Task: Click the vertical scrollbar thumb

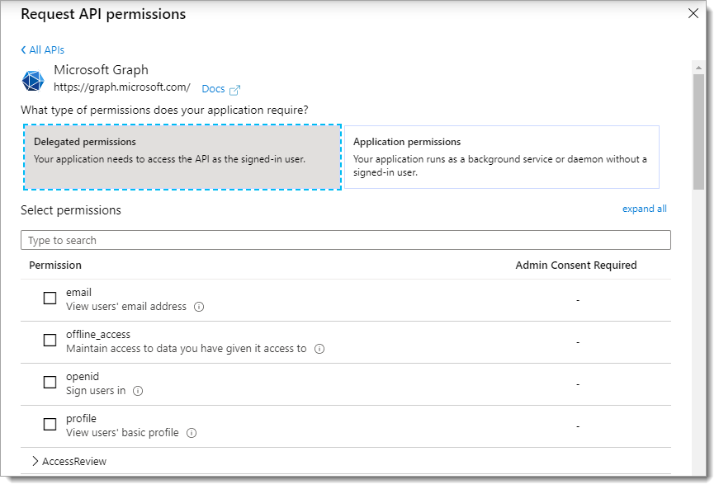Action: (698, 132)
